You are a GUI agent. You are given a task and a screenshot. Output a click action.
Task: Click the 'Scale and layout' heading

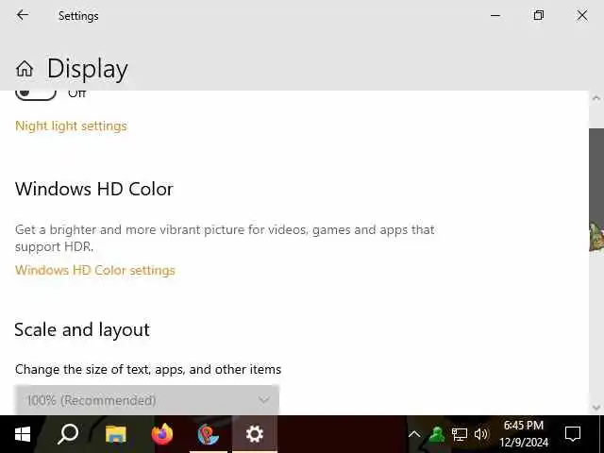point(82,330)
